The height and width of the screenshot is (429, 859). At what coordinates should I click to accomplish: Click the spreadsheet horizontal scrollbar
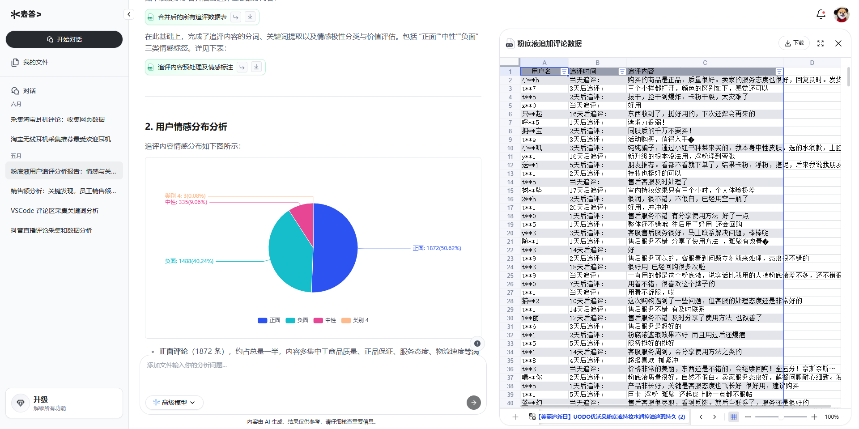[x=676, y=406]
